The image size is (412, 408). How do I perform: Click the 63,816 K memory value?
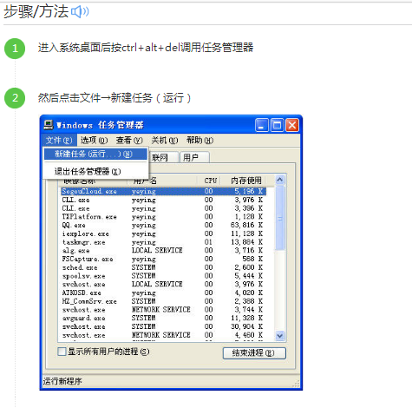246,225
